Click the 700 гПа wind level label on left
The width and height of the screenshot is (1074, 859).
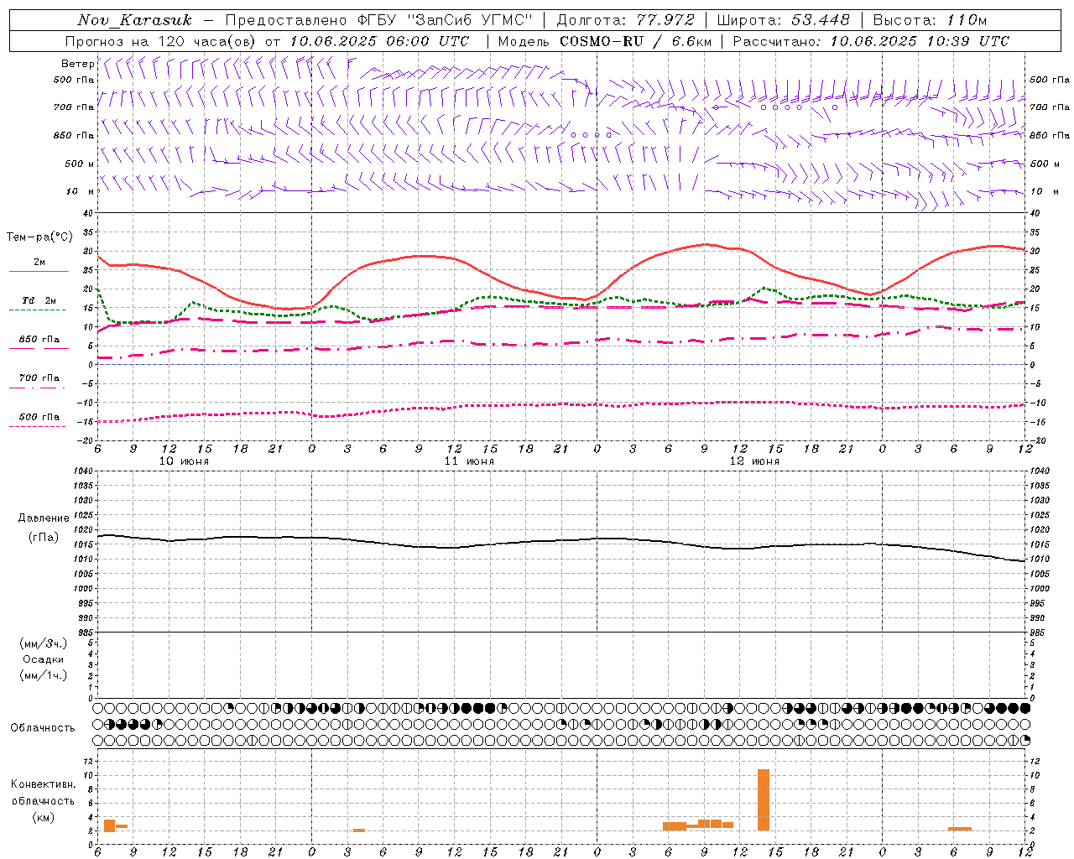tap(74, 107)
